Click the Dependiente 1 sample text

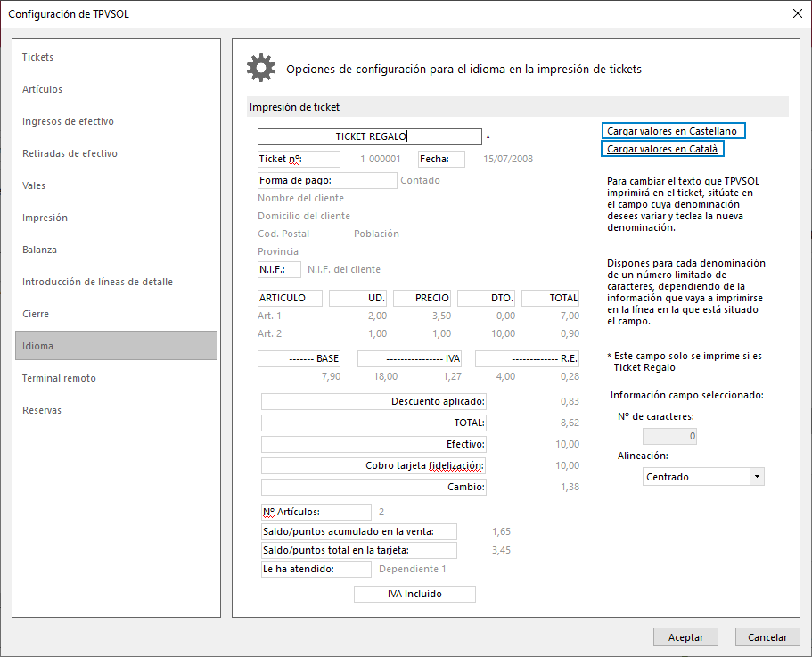[x=412, y=569]
